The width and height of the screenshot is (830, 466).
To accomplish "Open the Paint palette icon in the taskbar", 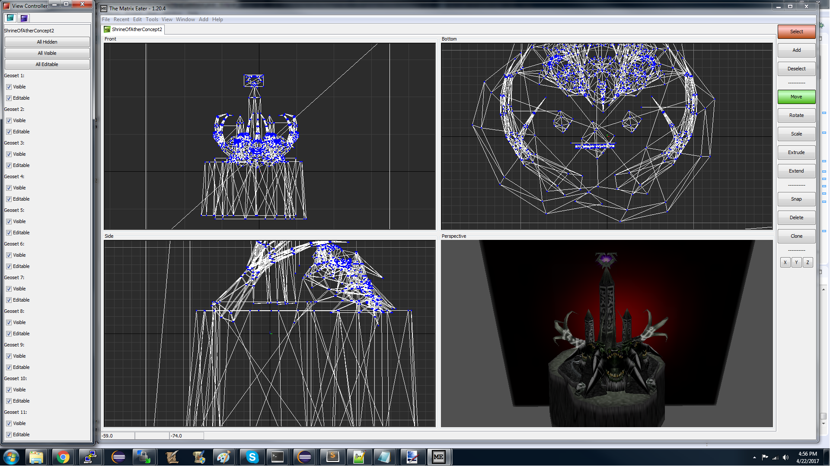I will pos(224,457).
